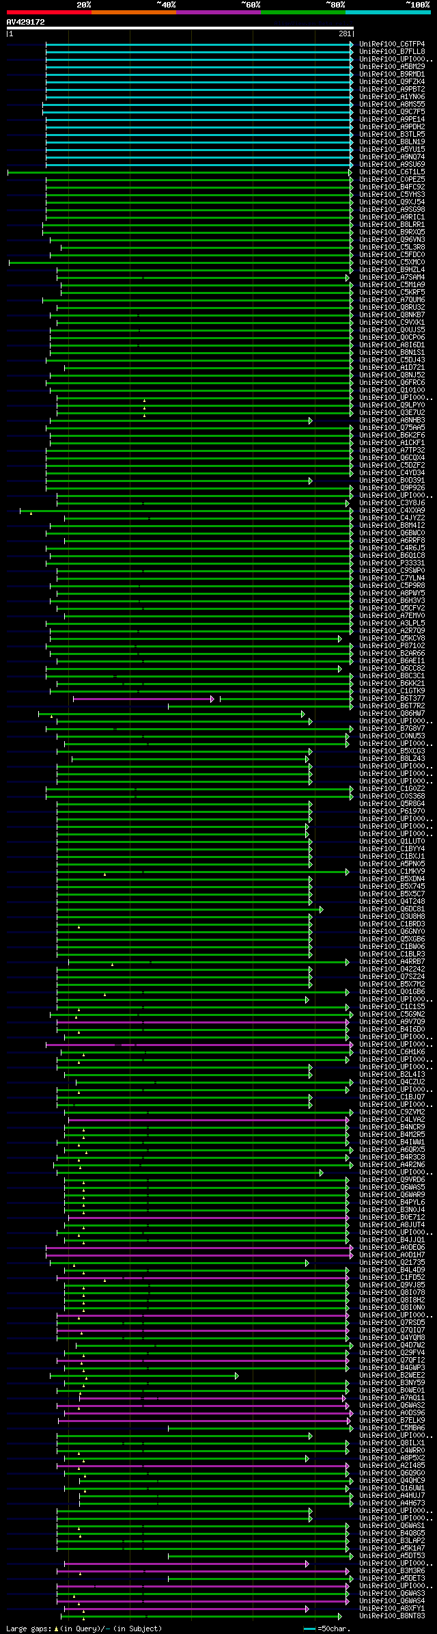Click hit label UniRef100_A1YN06
Viewport: 437px width, 1634px height.
pyautogui.click(x=392, y=97)
